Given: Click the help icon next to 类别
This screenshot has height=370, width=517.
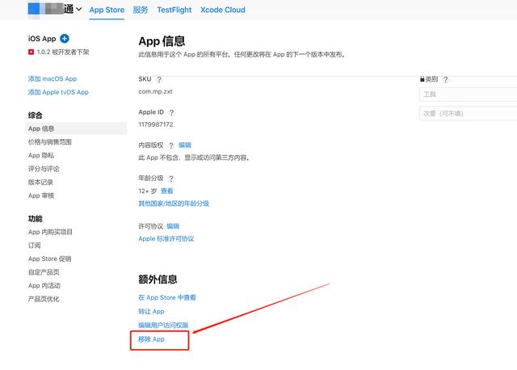Looking at the screenshot, I should (x=445, y=79).
